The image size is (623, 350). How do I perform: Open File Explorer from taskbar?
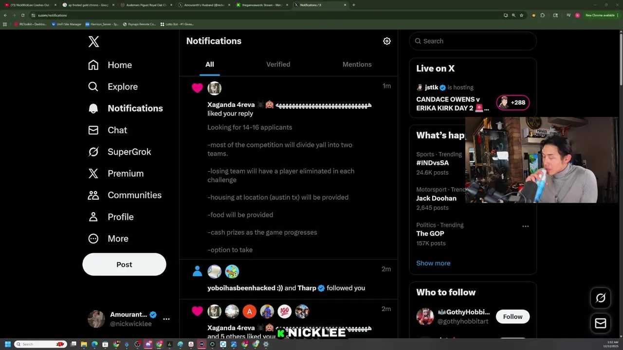(x=84, y=344)
